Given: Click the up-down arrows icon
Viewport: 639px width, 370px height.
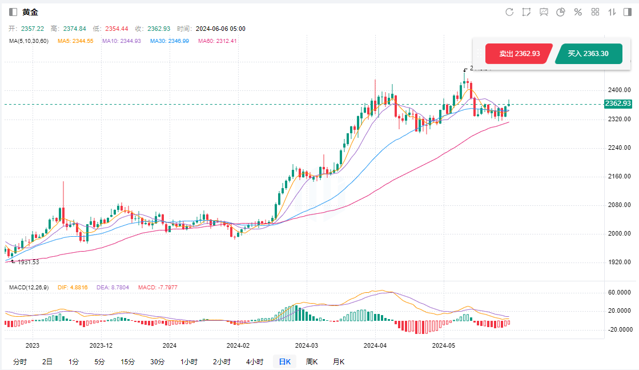Looking at the screenshot, I should tap(612, 12).
